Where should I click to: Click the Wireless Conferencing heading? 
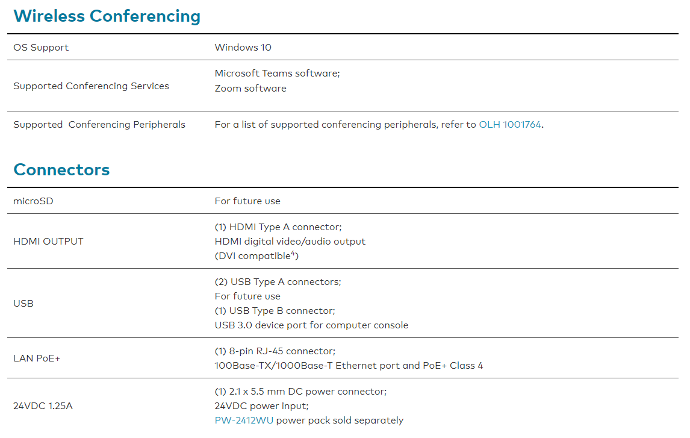pyautogui.click(x=107, y=16)
